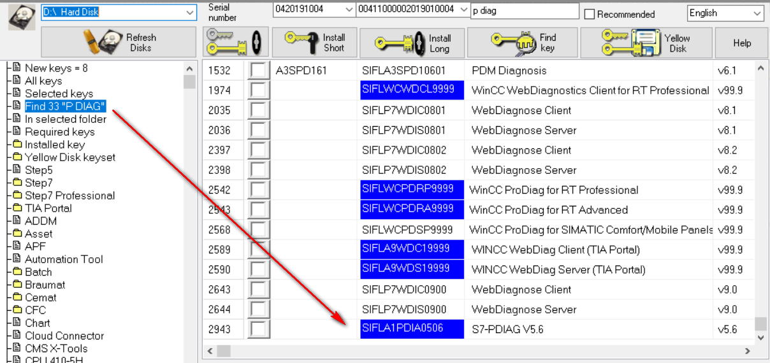Viewport: 770px width, 363px height.
Task: Click the keys-with-arrows icon button
Action: click(236, 43)
